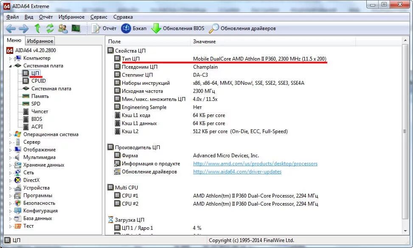This screenshot has height=248, width=413.
Task: Expand the Сеть tree node
Action: tap(10, 173)
